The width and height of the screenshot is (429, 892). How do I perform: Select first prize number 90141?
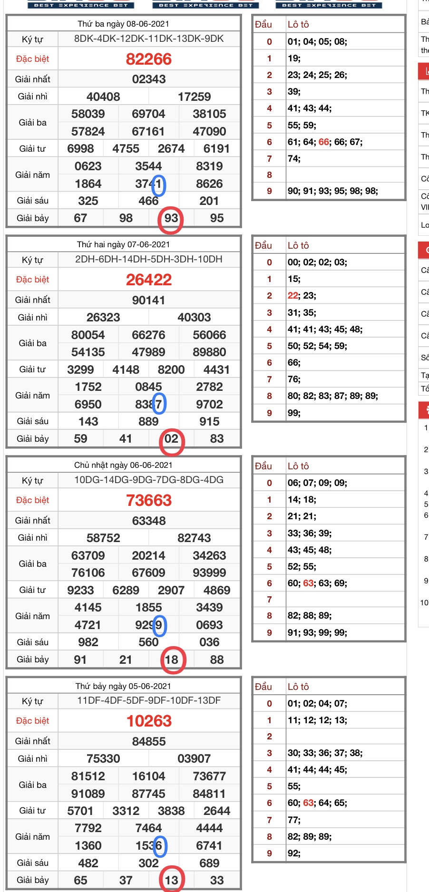pyautogui.click(x=149, y=300)
